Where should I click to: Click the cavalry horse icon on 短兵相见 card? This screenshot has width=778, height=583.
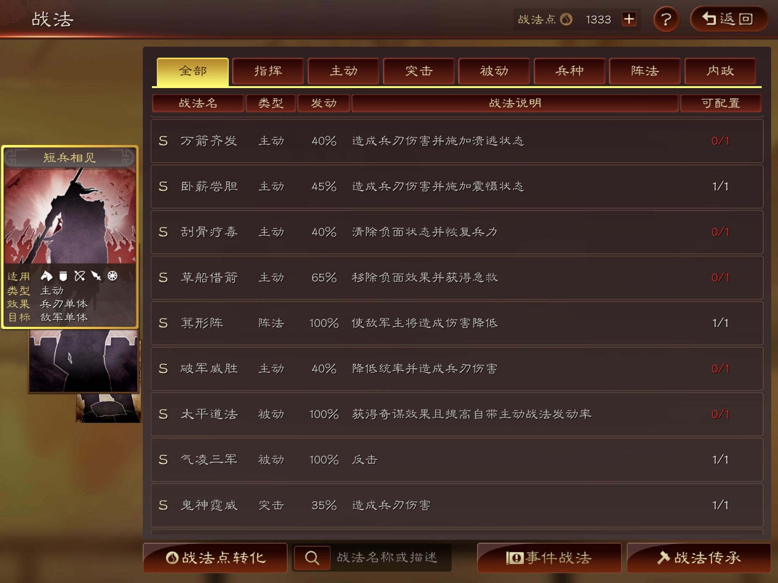click(47, 276)
